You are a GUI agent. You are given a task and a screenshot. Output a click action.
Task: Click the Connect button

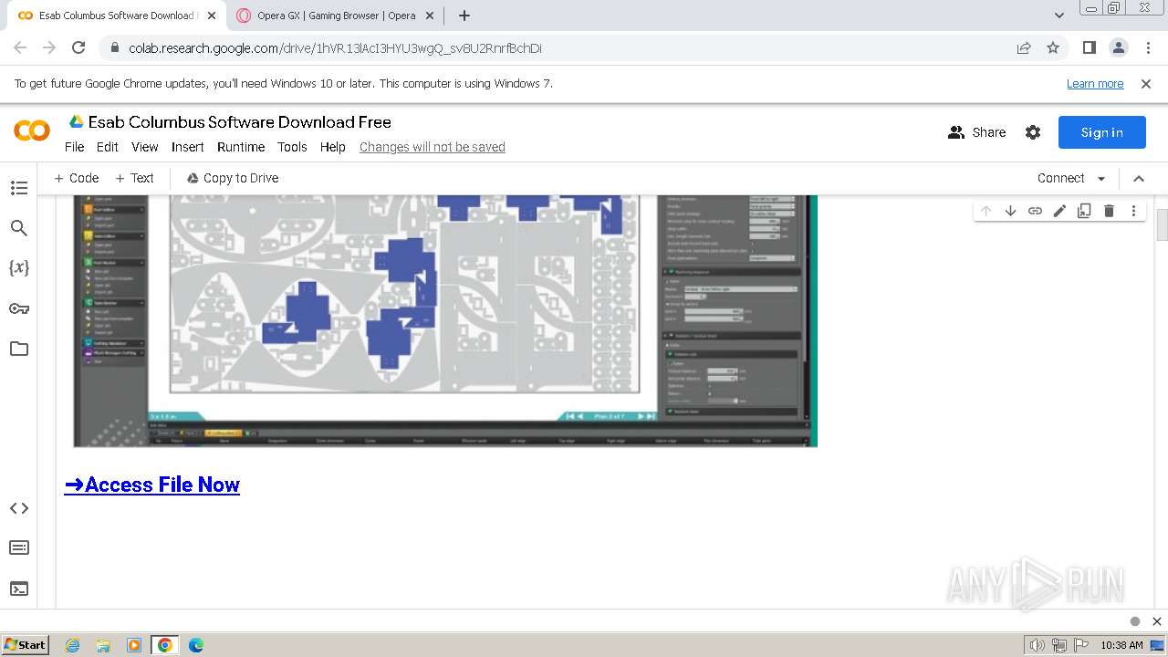coord(1061,178)
